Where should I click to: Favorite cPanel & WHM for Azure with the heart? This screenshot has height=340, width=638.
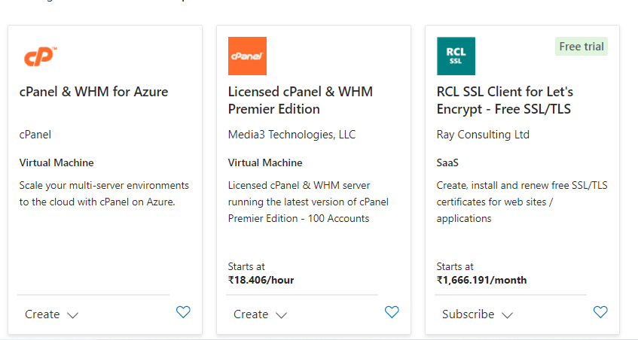tap(183, 312)
